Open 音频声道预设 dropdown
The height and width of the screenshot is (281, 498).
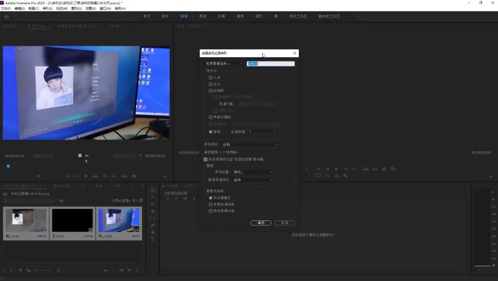[x=253, y=180]
